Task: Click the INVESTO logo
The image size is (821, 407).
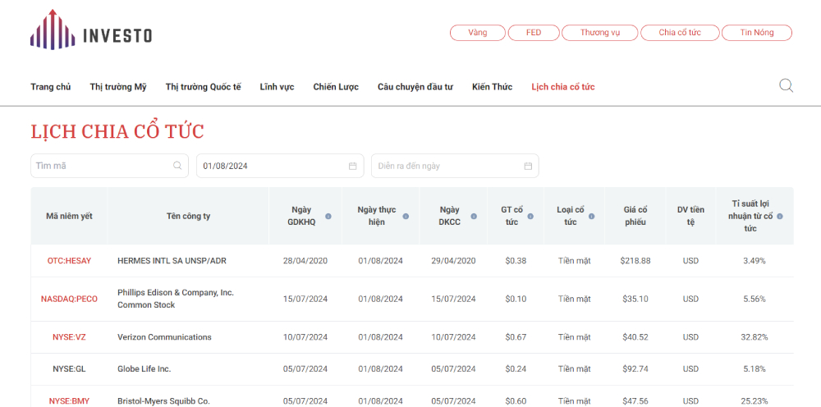Action: (x=91, y=30)
